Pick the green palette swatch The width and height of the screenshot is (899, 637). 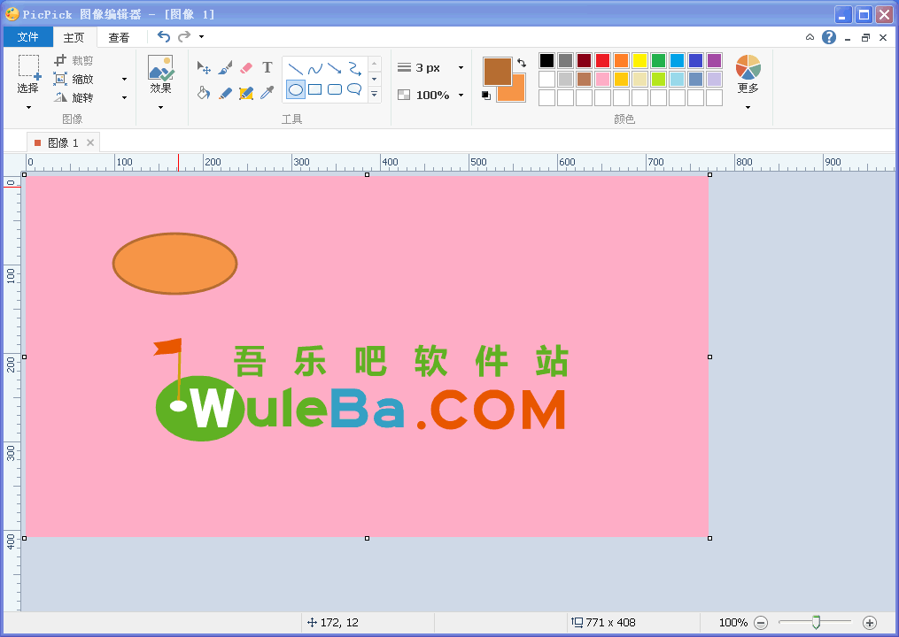658,60
